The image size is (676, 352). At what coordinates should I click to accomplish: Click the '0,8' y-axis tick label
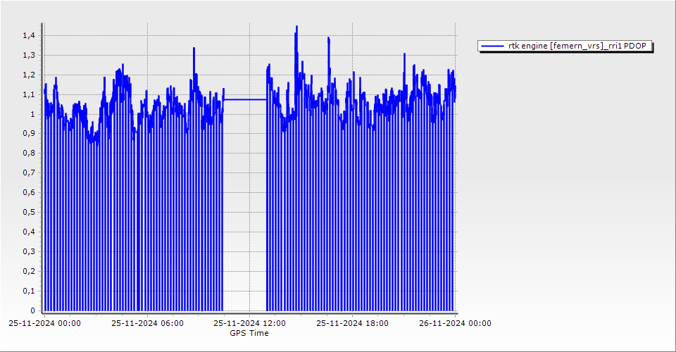[30, 153]
